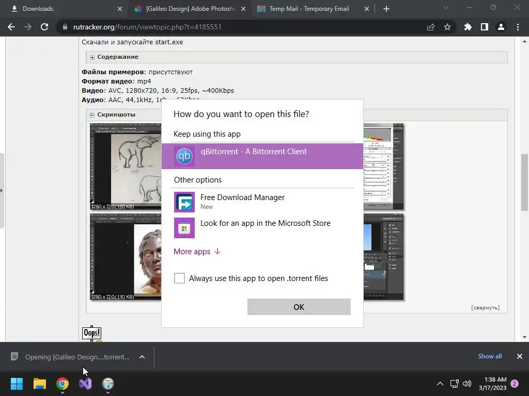Open the clock and date flyout
The width and height of the screenshot is (529, 396).
[493, 384]
